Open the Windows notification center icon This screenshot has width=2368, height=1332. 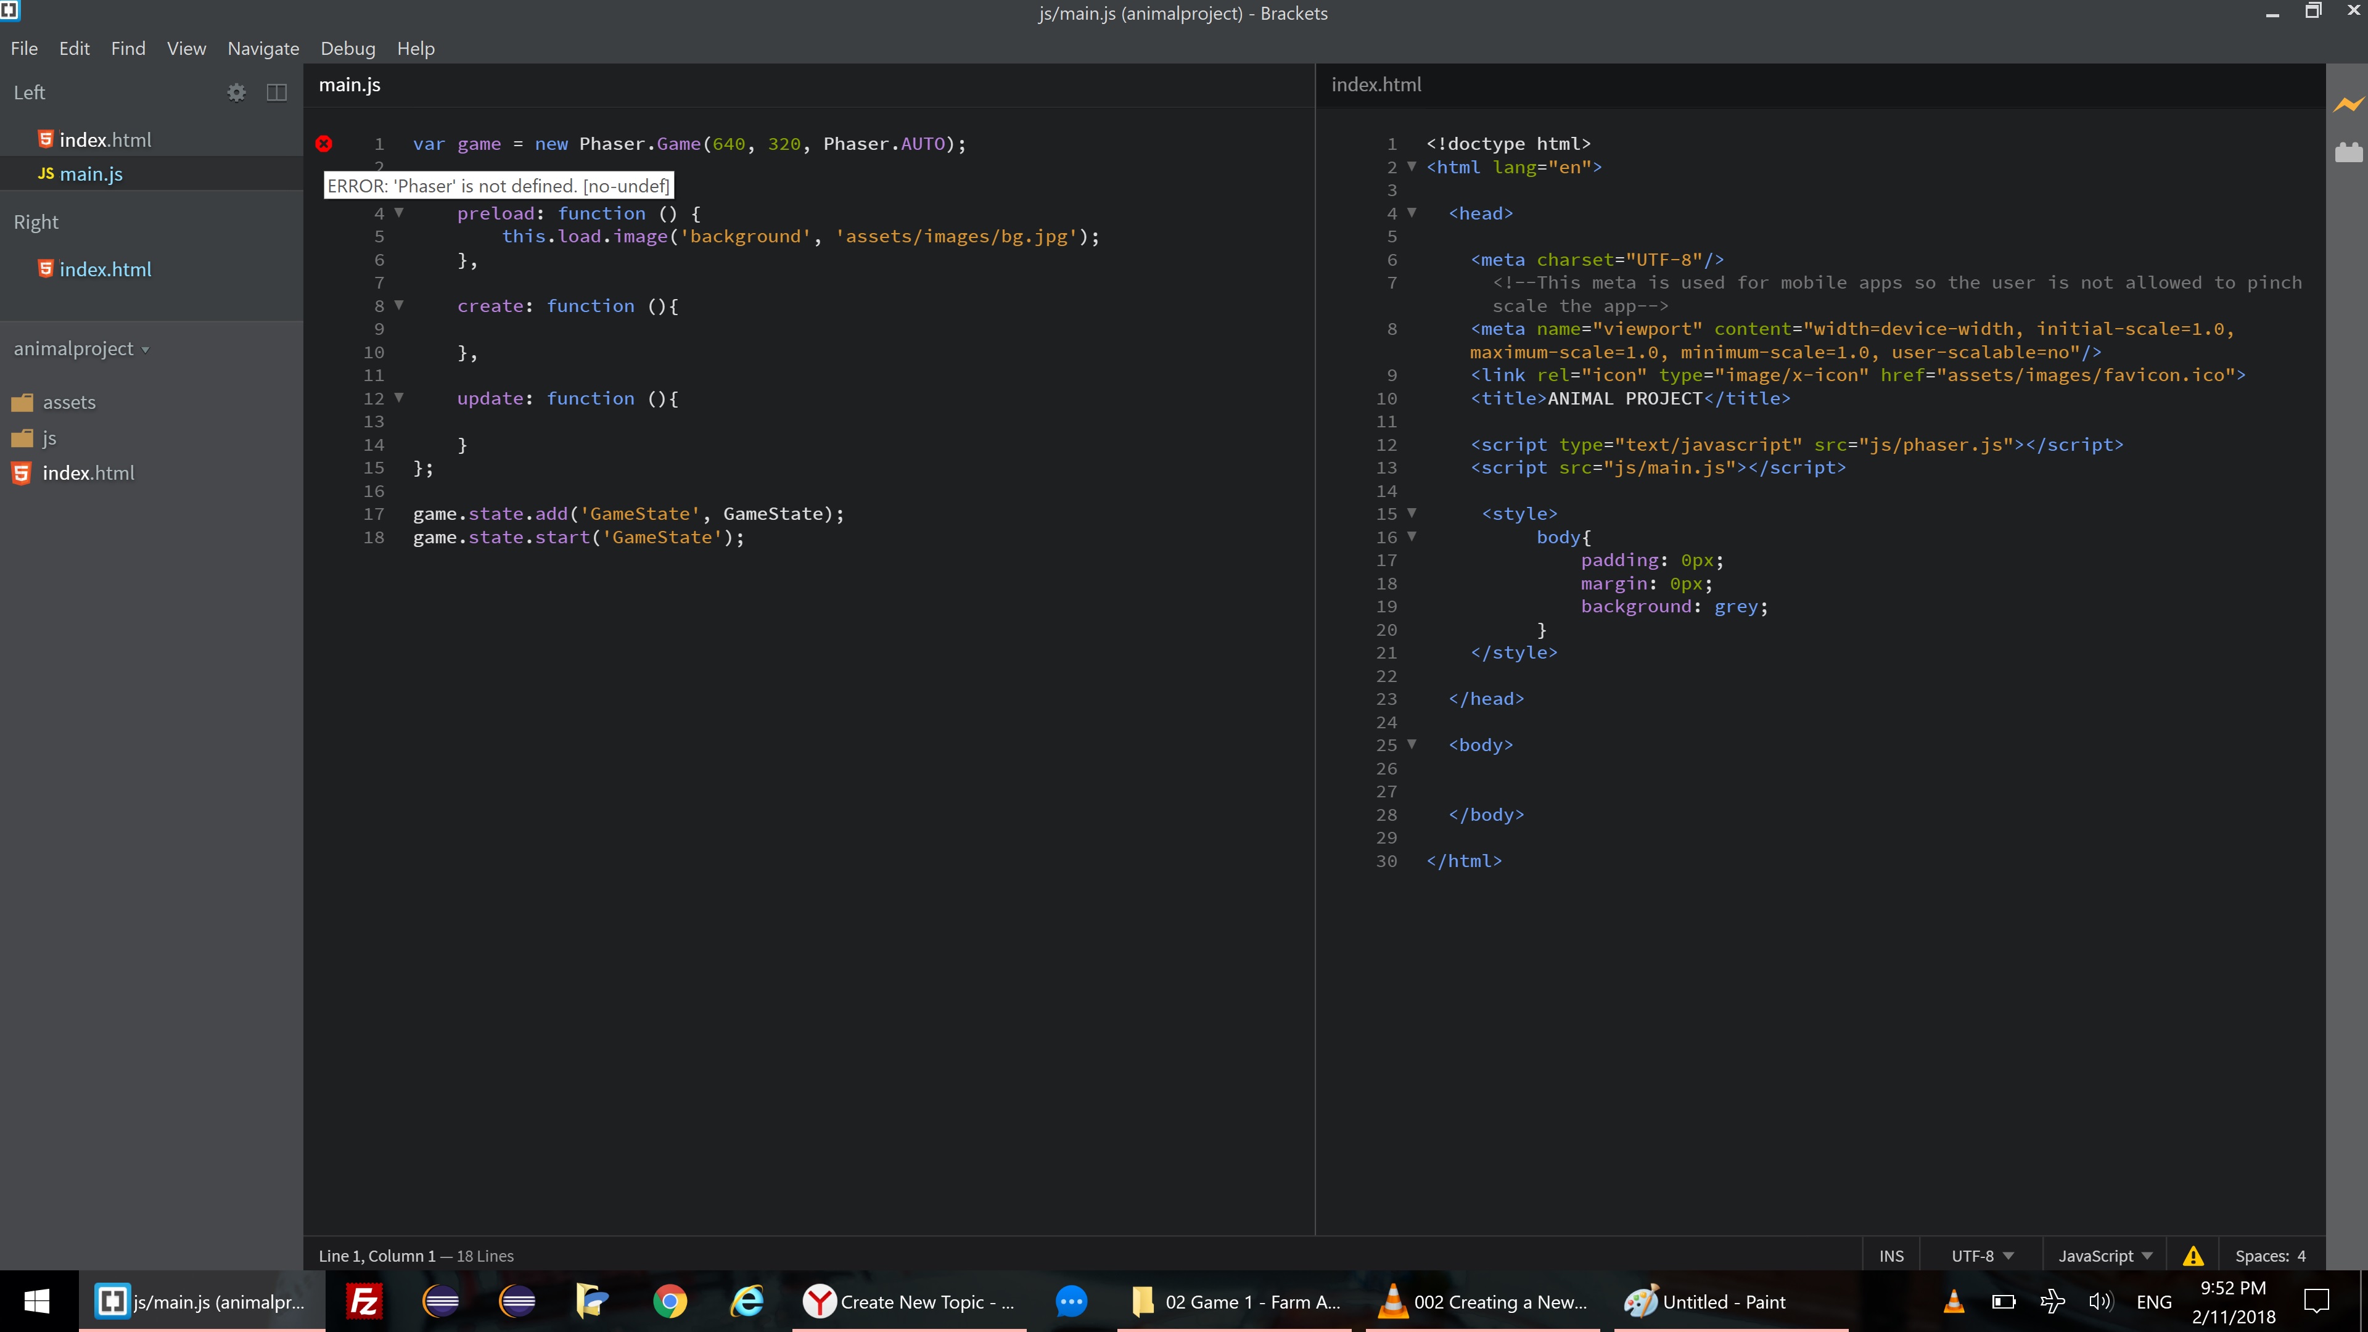click(2317, 1302)
